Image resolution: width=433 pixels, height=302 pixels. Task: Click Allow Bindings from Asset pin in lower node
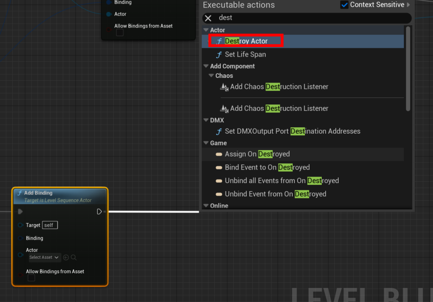(20, 275)
